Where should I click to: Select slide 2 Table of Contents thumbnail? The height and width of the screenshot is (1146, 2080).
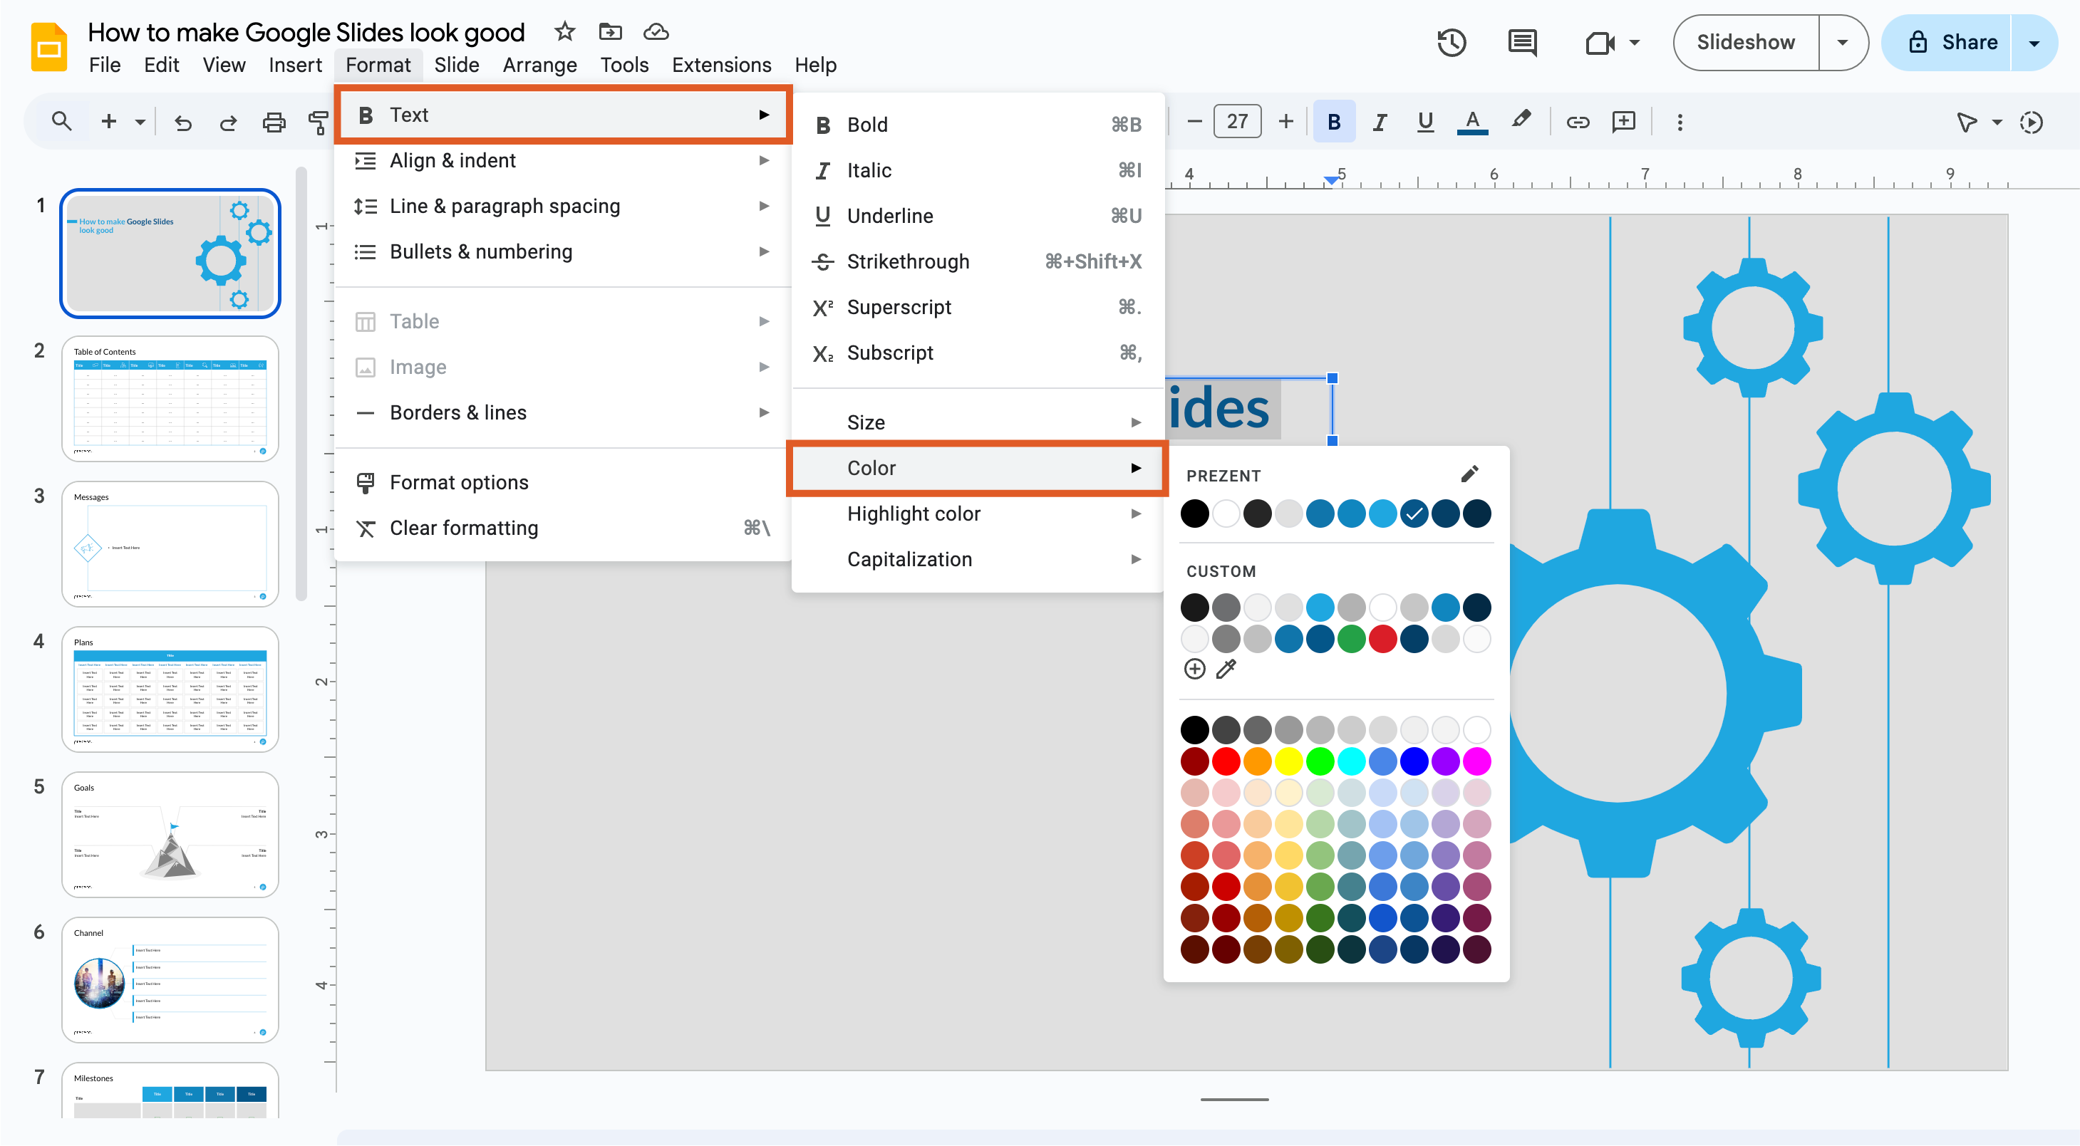(170, 399)
